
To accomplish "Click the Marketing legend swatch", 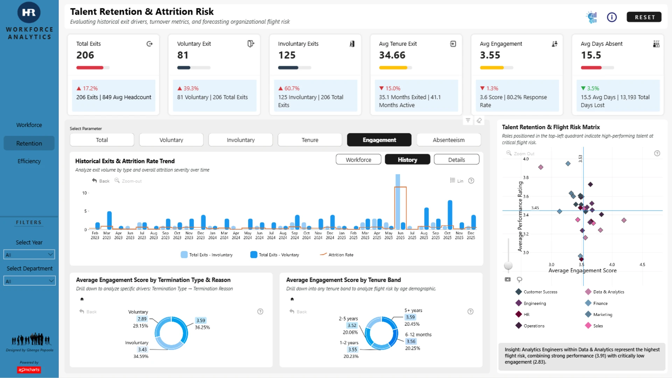I will 588,314.
